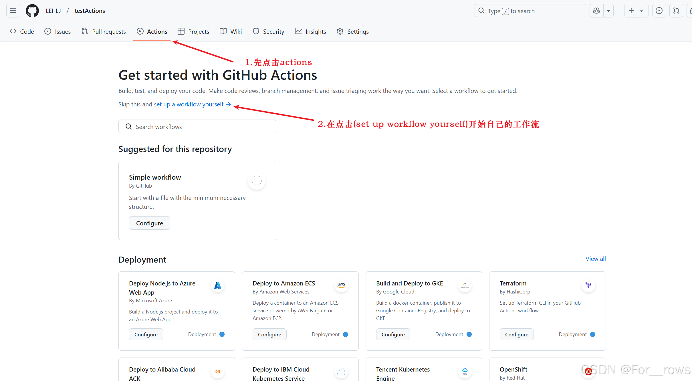692x381 pixels.
Task: Click the GitHub logo icon
Action: click(32, 11)
